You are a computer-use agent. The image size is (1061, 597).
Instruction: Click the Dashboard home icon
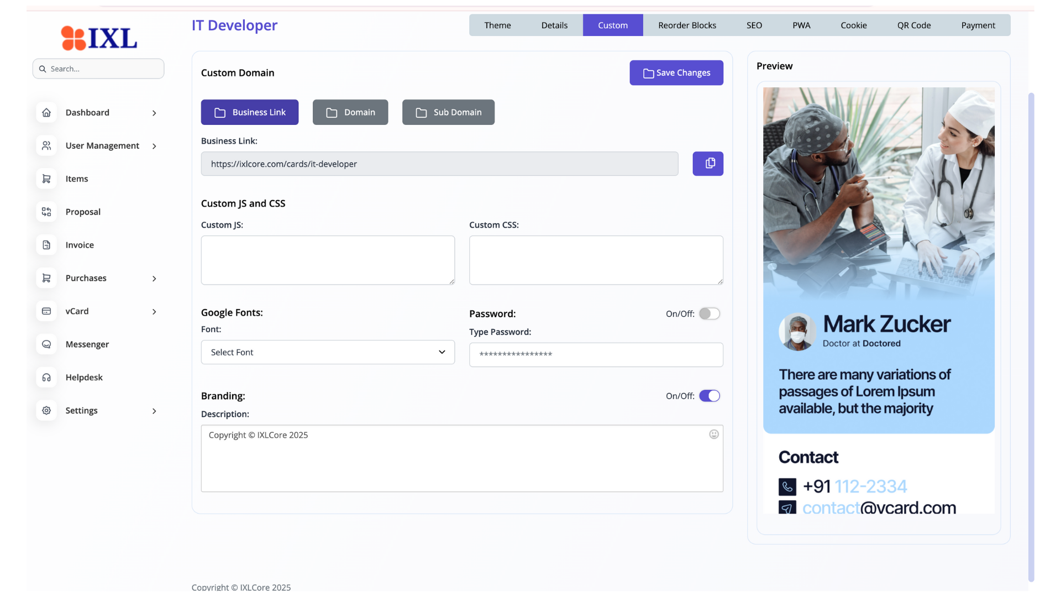coord(46,113)
